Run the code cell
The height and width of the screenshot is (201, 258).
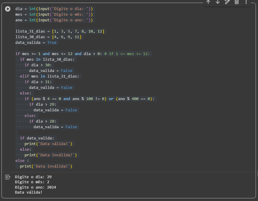point(8,9)
